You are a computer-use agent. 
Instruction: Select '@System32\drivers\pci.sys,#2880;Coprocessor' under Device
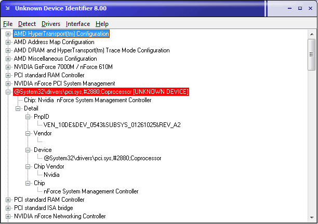(102, 158)
